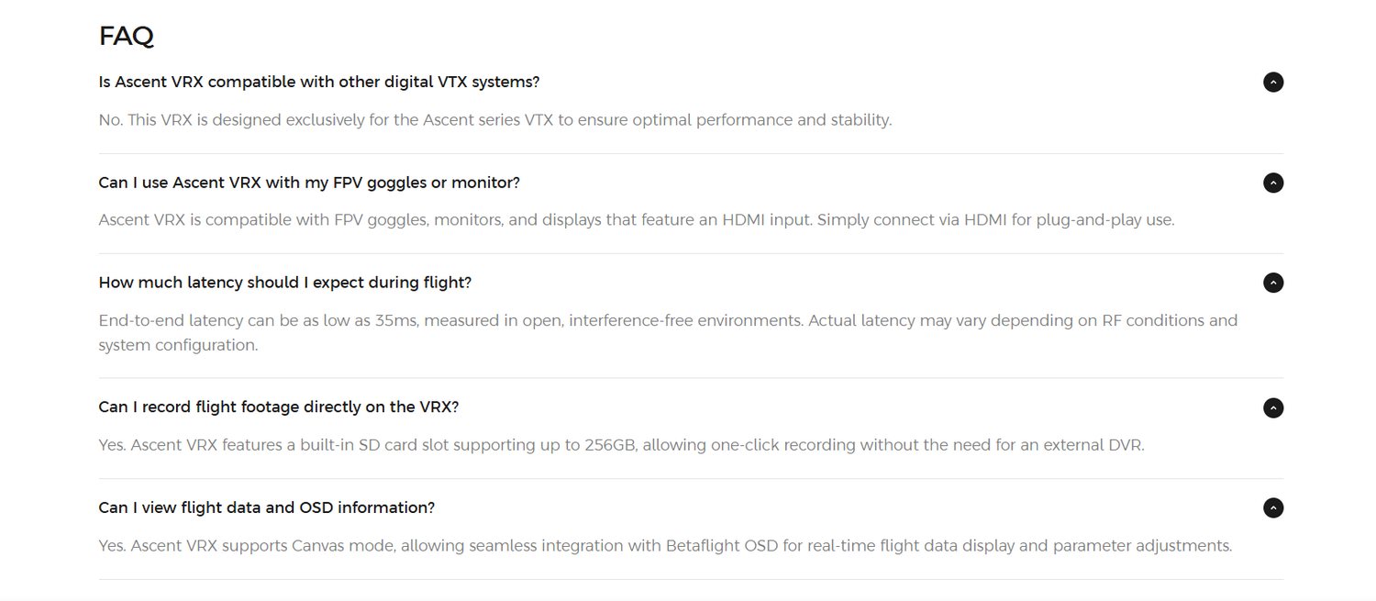Screen dimensions: 1376x601
Task: Click the answer about Canvas mode and Betaflight OSD
Action: [665, 546]
